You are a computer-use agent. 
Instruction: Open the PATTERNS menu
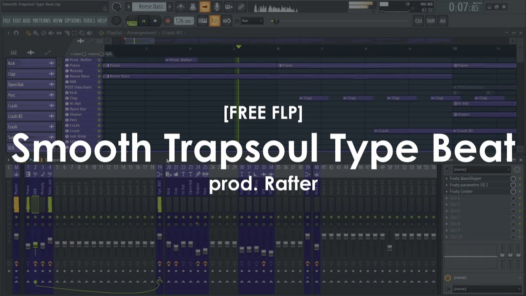42,21
